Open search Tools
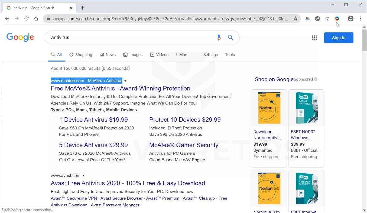 [230, 55]
